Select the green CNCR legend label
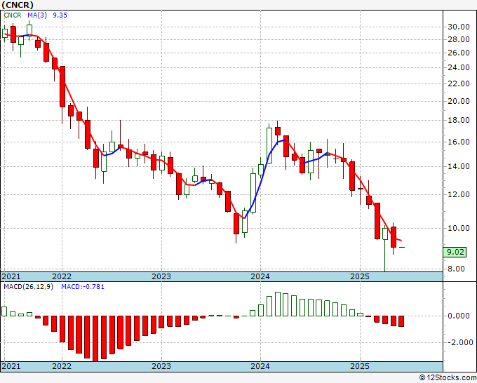 click(x=13, y=15)
